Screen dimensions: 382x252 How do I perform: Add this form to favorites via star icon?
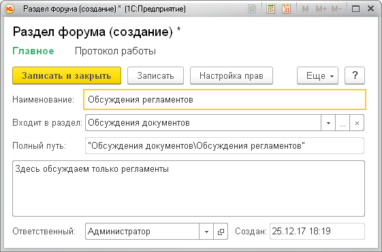coord(252,9)
